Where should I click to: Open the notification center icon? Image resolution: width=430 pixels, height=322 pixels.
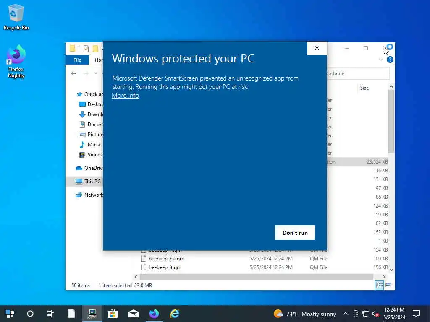(x=416, y=314)
